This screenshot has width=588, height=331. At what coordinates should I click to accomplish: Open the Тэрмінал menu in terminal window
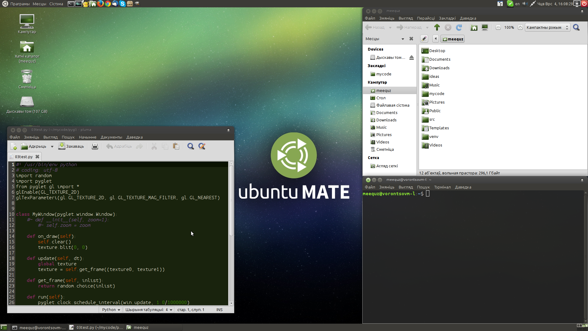[x=442, y=187]
